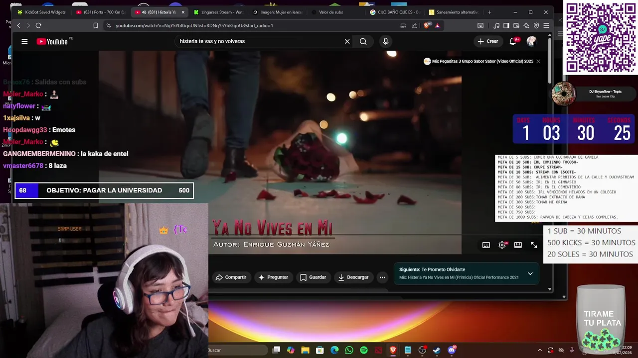Start voice search with the microphone button
The height and width of the screenshot is (358, 638).
click(x=385, y=41)
